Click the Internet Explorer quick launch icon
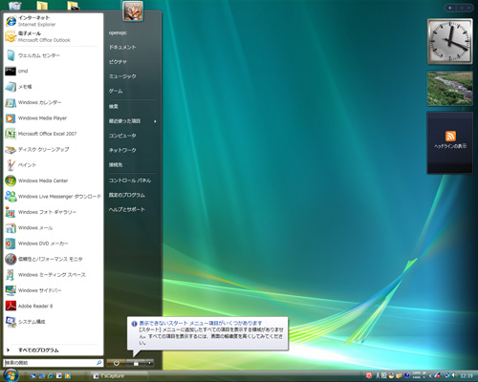The height and width of the screenshot is (382, 478). pyautogui.click(x=50, y=375)
